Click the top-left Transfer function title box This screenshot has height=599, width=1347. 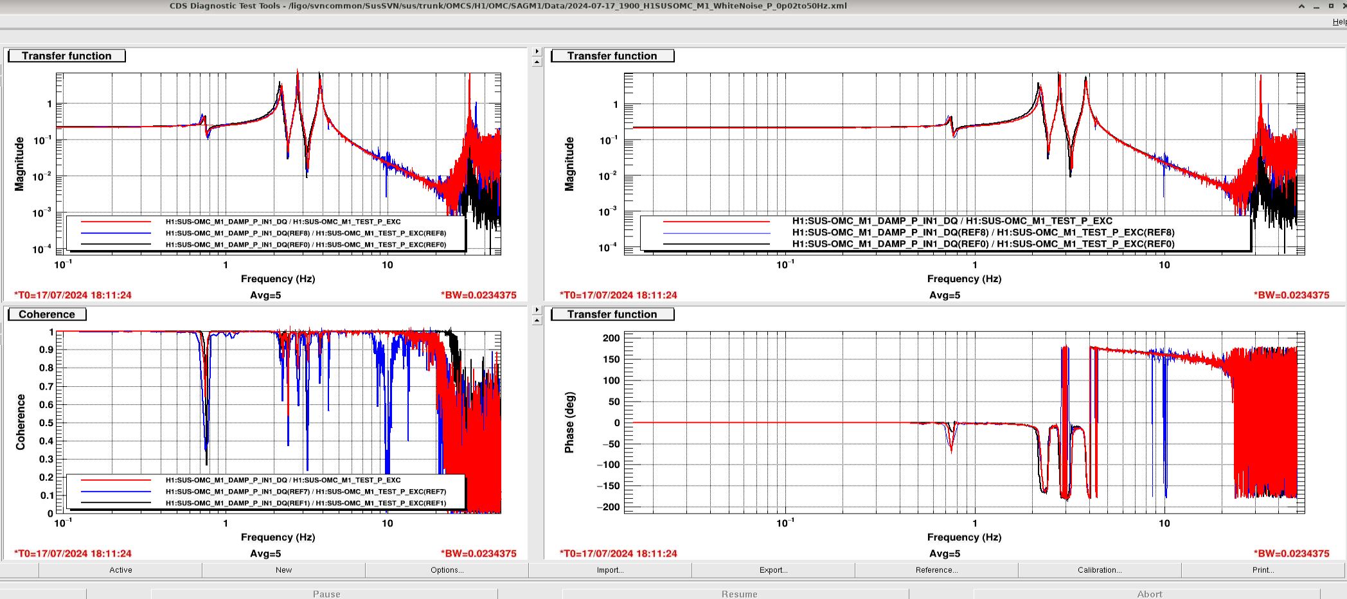pos(67,56)
